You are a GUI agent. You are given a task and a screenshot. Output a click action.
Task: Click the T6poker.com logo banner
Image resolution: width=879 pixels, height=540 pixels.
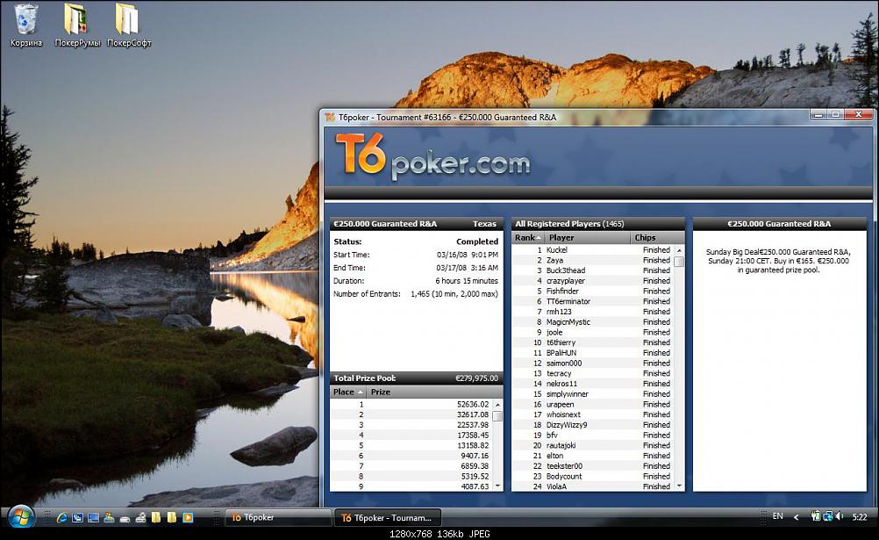coord(432,156)
